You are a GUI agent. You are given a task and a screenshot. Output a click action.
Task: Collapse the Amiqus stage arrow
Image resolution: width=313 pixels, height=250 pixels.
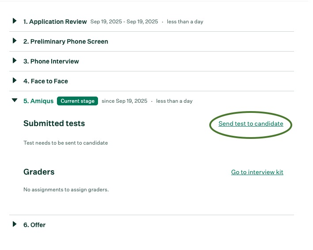pyautogui.click(x=15, y=101)
